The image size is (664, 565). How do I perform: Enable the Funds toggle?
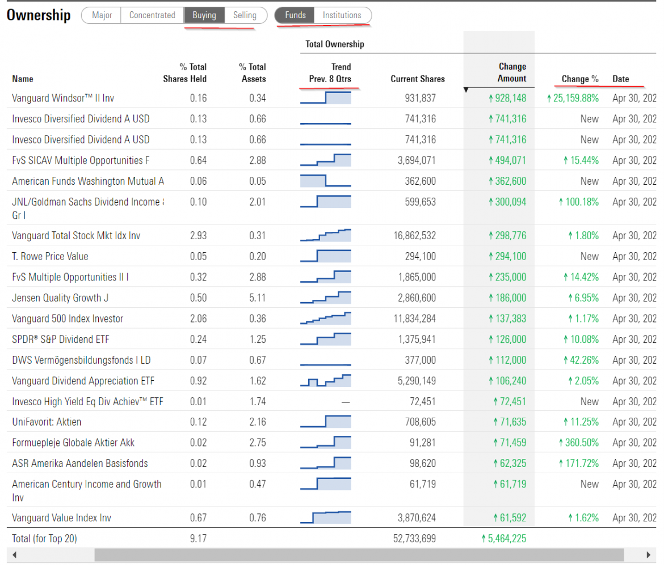295,15
